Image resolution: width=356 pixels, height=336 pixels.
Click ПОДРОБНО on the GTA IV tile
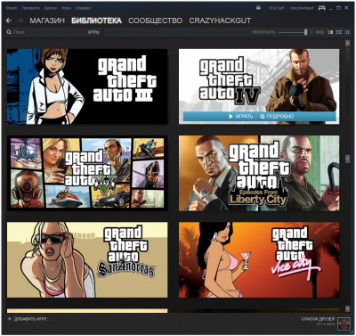[x=277, y=117]
